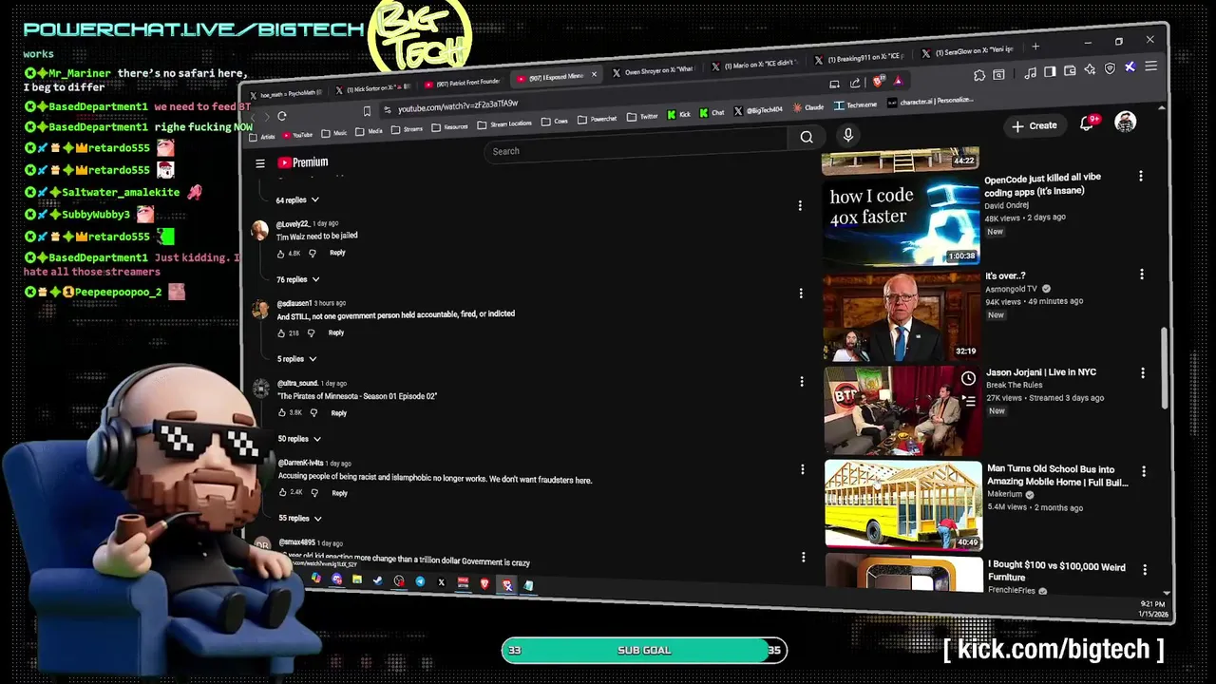Open the Asmongold It's over..? thumbnail
1216x684 pixels.
tap(902, 315)
